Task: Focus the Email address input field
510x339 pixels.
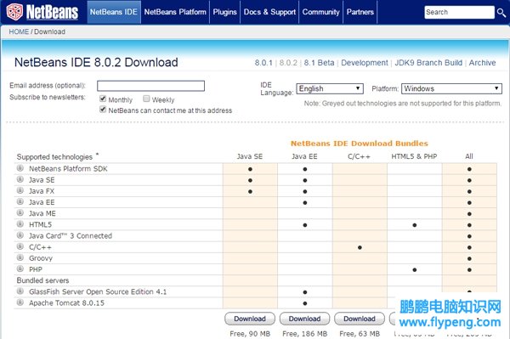Action: 151,86
